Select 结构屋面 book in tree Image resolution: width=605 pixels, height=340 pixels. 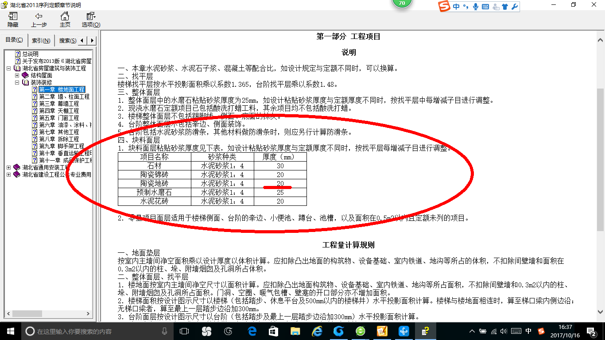41,75
